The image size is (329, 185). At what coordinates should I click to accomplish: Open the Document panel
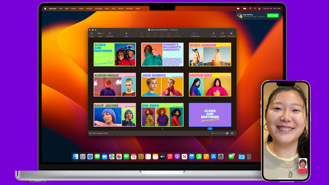pyautogui.click(x=231, y=33)
